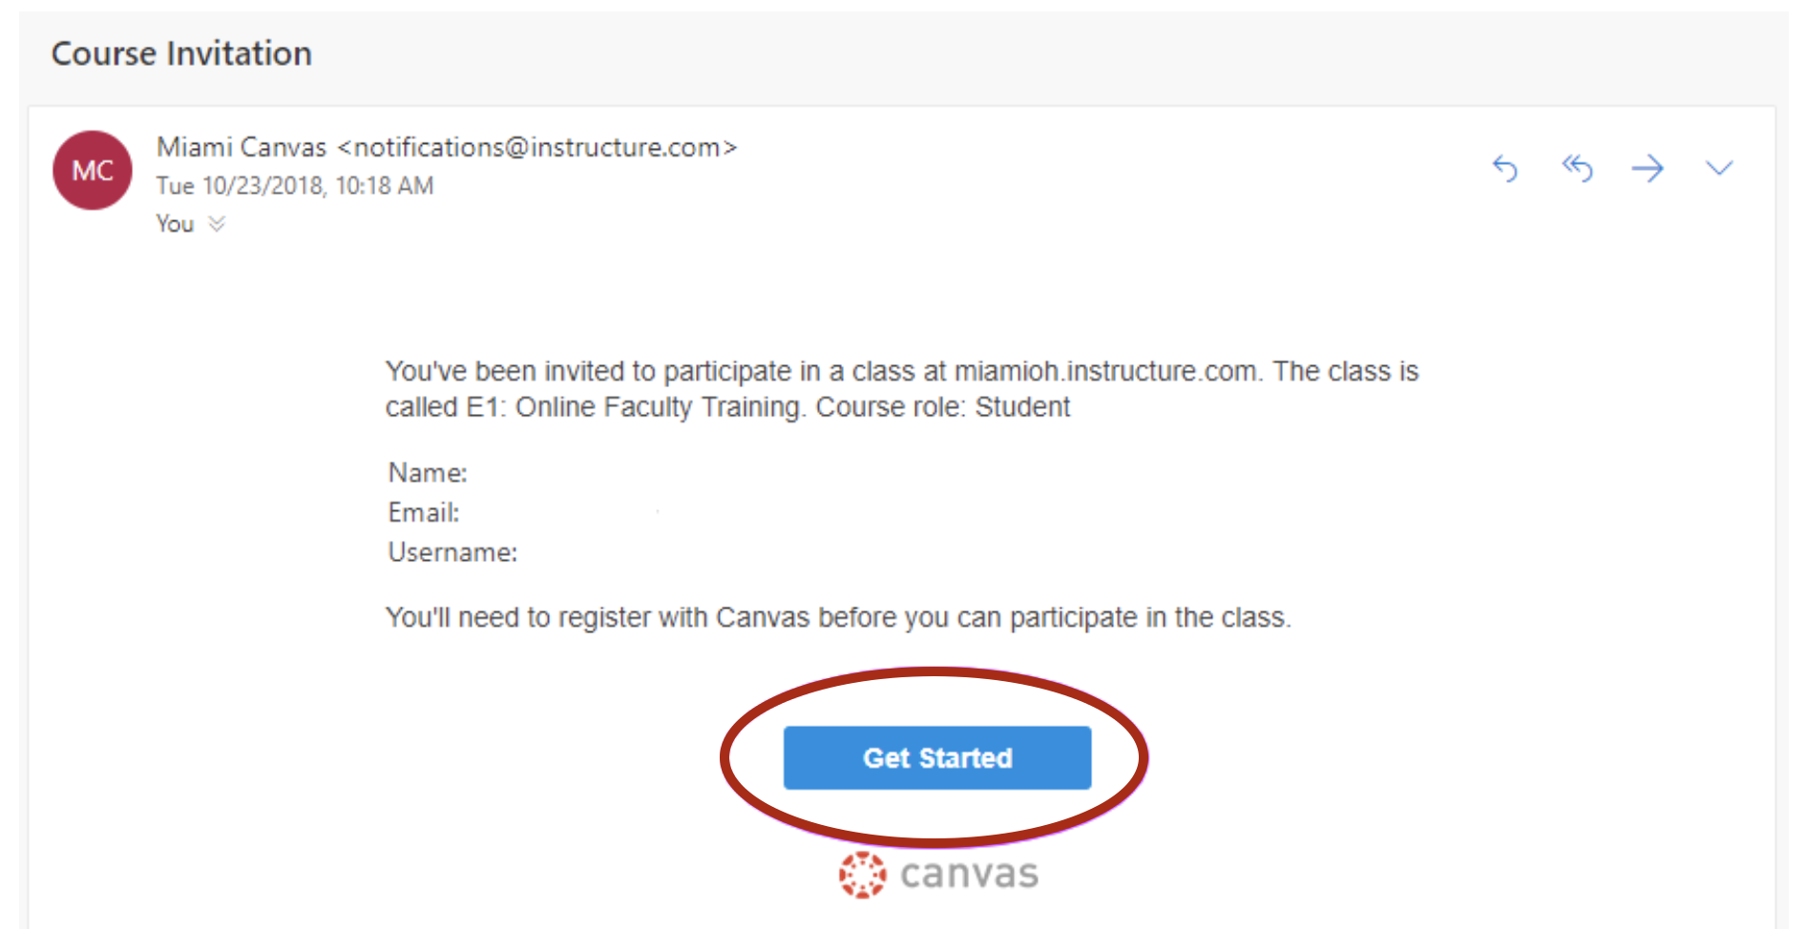1806x929 pixels.
Task: Click the Tue 10/23/2018 timestamp
Action: point(295,185)
